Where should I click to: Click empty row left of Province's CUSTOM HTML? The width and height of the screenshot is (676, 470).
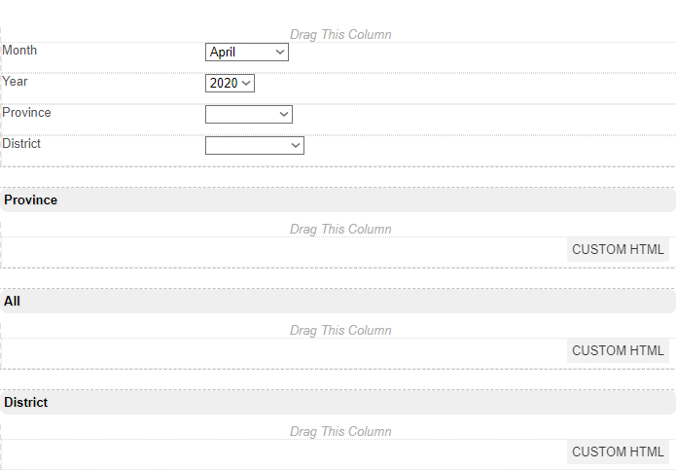[282, 250]
